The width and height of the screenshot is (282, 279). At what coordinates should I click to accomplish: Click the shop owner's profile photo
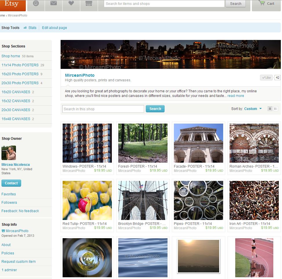tap(9, 153)
